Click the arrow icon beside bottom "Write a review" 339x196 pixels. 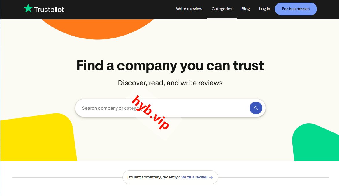pos(211,177)
